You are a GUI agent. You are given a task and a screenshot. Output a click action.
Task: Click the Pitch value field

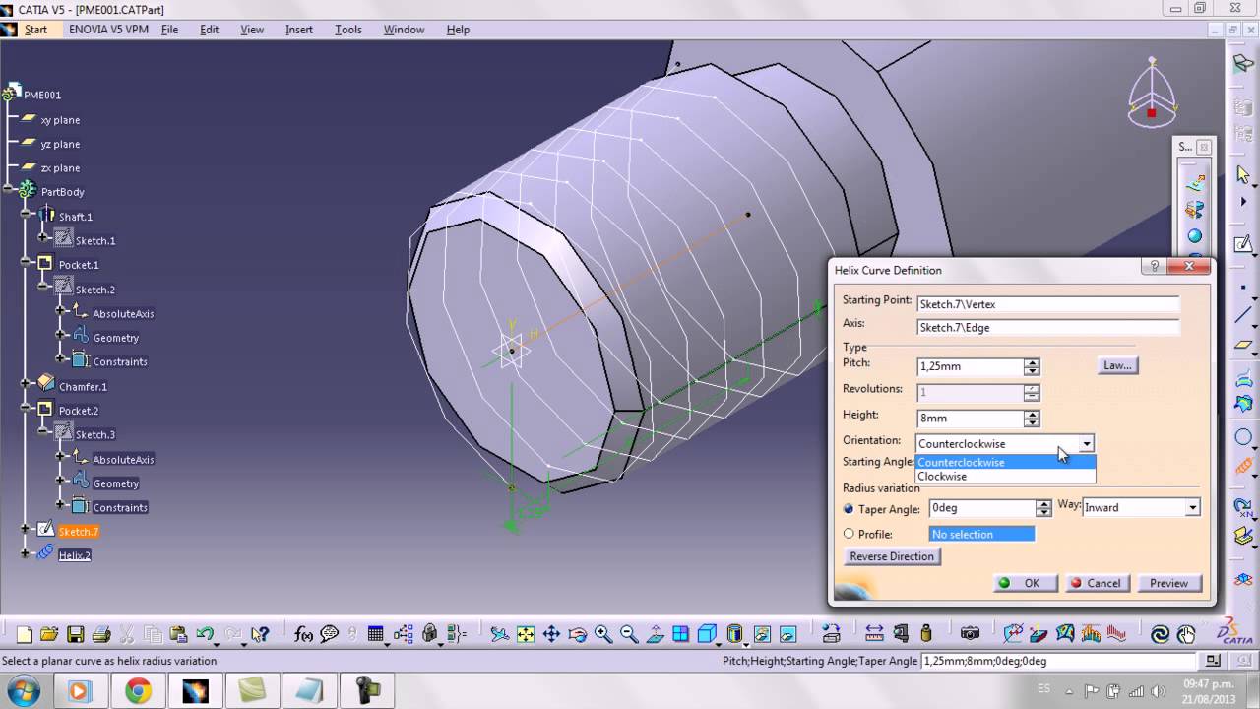click(970, 366)
